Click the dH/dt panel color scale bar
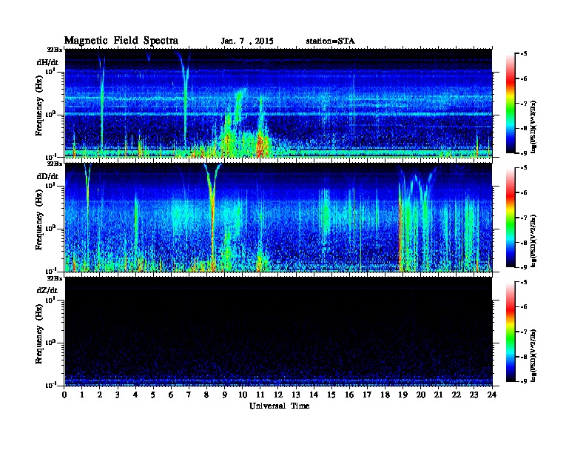This screenshot has width=586, height=453. click(511, 104)
